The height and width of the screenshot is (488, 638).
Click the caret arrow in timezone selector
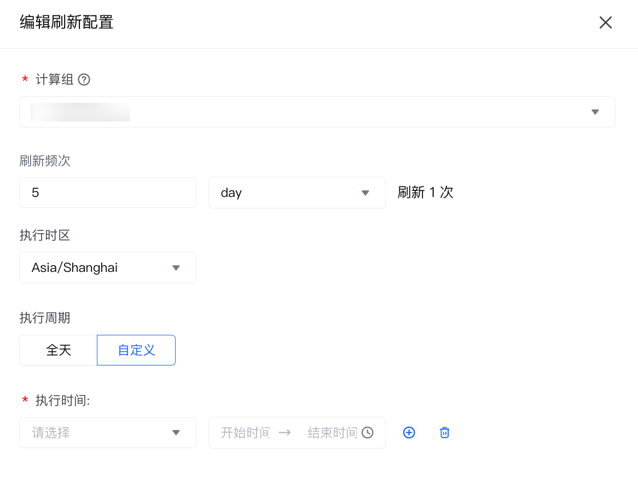point(176,268)
